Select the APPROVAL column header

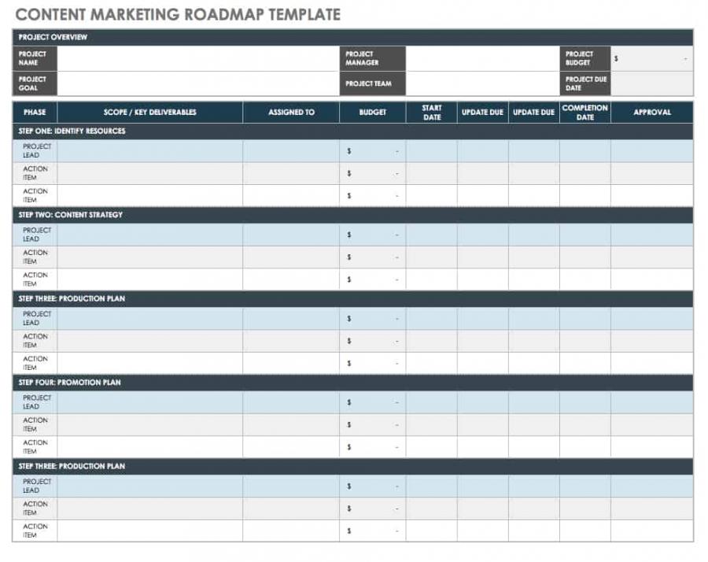point(652,112)
